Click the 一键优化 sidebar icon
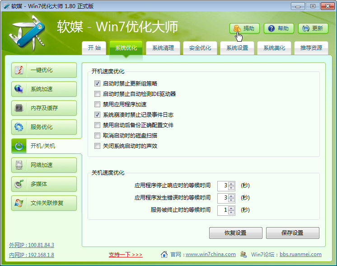 pos(19,70)
